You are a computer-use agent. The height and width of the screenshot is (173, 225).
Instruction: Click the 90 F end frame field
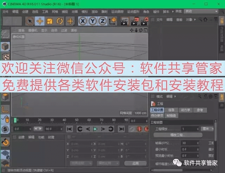pos(53,129)
